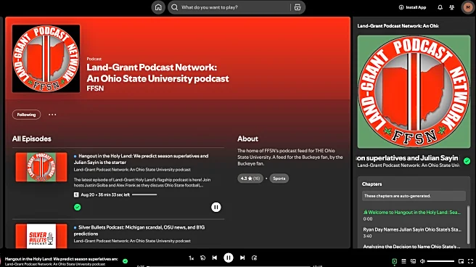Open the Queue icon
Viewport: 476px width, 267px height.
pos(403,261)
